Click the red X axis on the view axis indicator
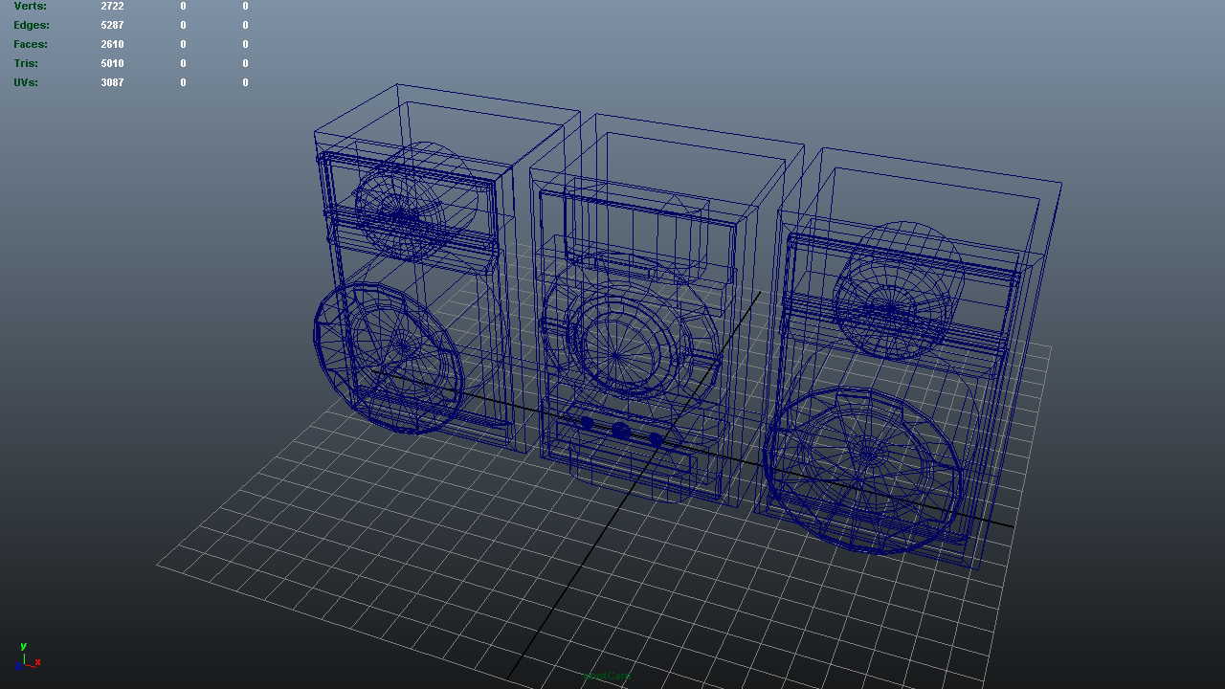1225x689 pixels. (x=37, y=662)
